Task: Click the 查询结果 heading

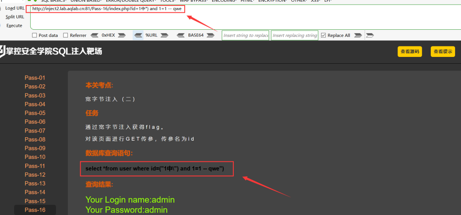Action: click(99, 184)
